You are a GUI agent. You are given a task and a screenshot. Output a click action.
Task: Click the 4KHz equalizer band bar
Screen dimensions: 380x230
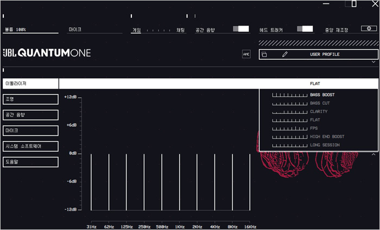(214, 182)
